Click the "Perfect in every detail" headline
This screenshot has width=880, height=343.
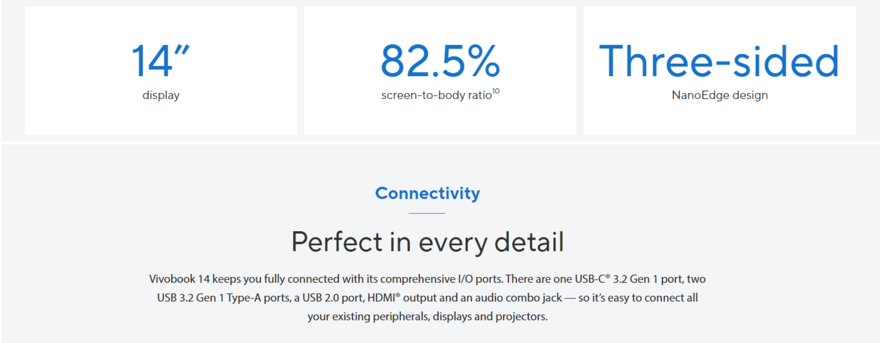427,242
